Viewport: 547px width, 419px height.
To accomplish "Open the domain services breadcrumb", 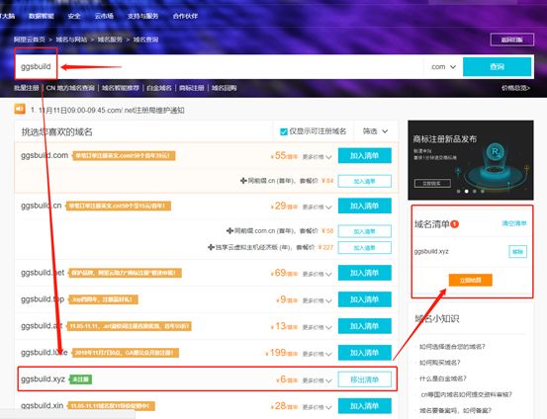I will pyautogui.click(x=110, y=40).
